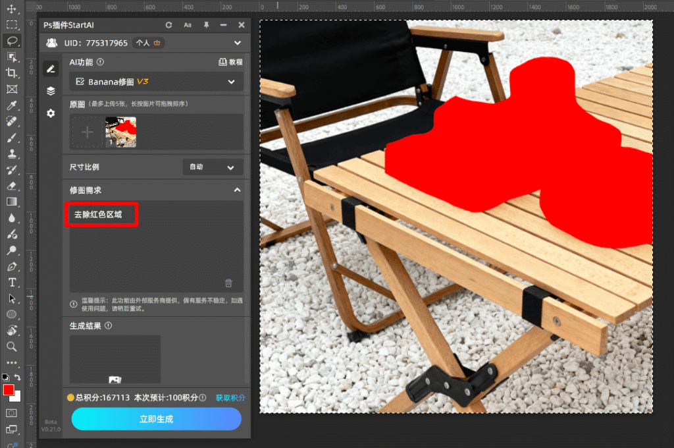Open the 教程 tutorial link
Viewport: 674px width, 448px height.
point(230,62)
